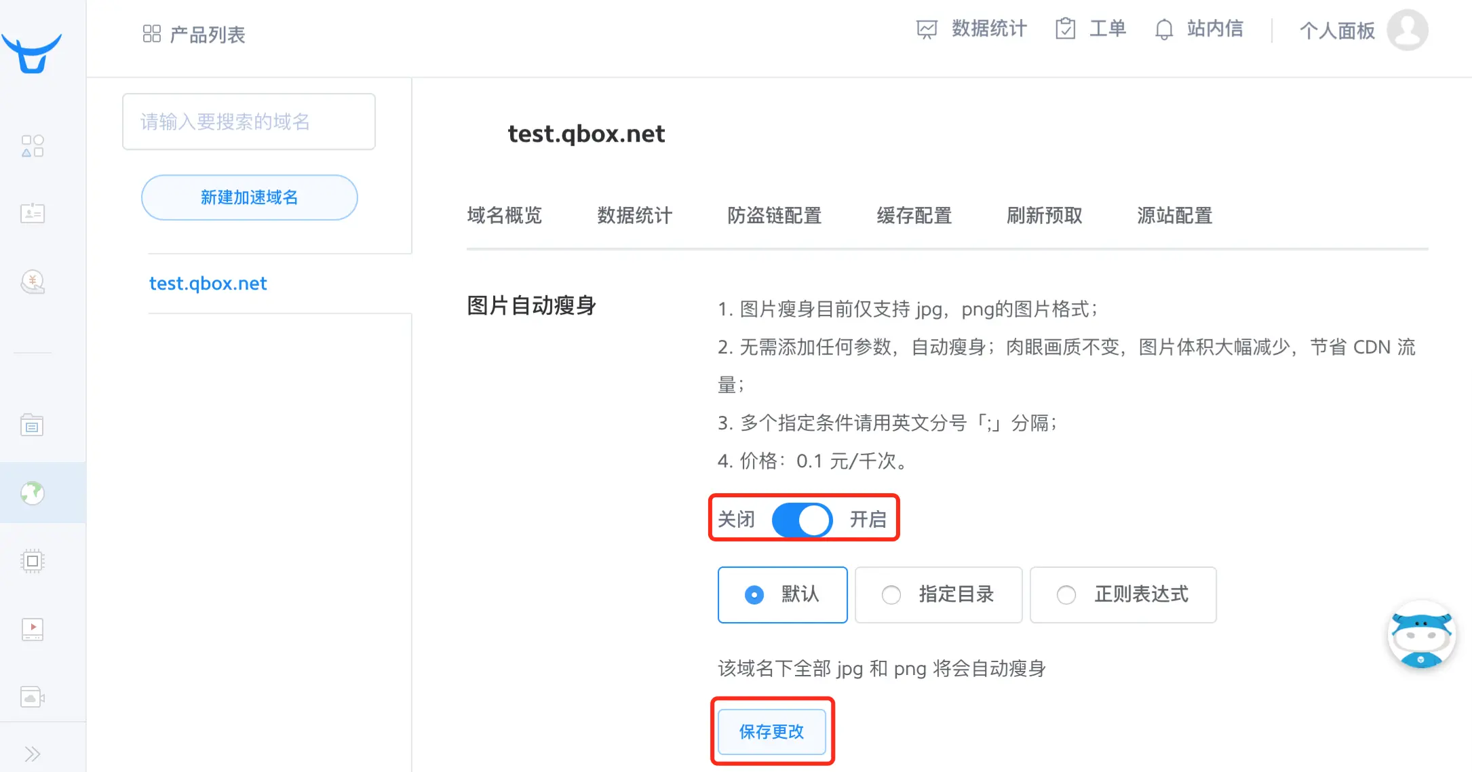This screenshot has height=772, width=1472.
Task: Click the 开启 label beside the switch
Action: (868, 520)
